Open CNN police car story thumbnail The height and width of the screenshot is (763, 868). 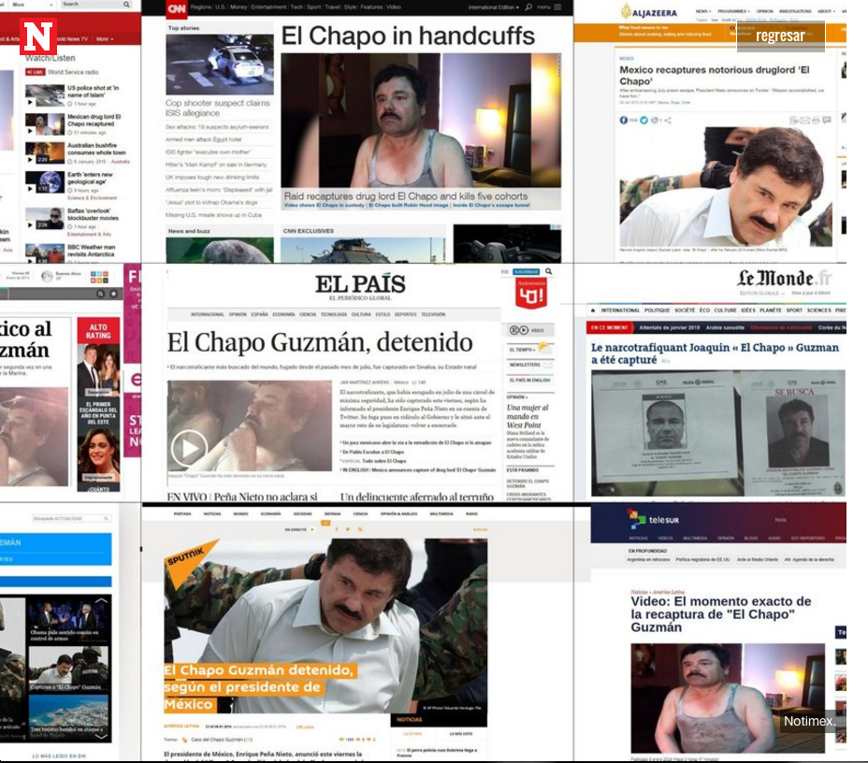[x=220, y=65]
